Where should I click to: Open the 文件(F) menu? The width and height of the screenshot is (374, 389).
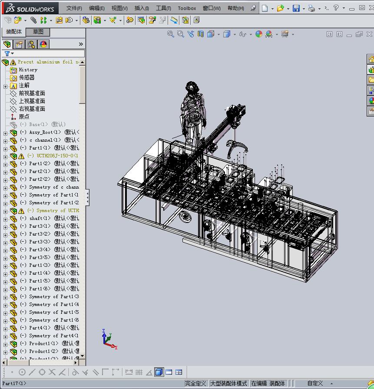pos(74,8)
